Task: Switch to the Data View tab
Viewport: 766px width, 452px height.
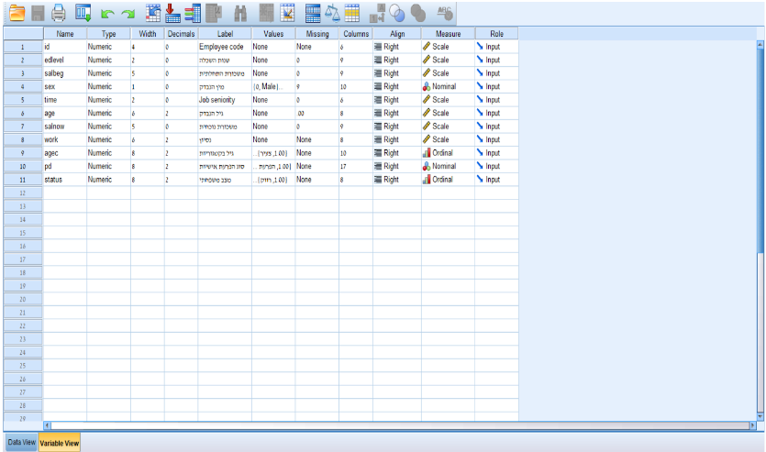Action: (x=21, y=442)
